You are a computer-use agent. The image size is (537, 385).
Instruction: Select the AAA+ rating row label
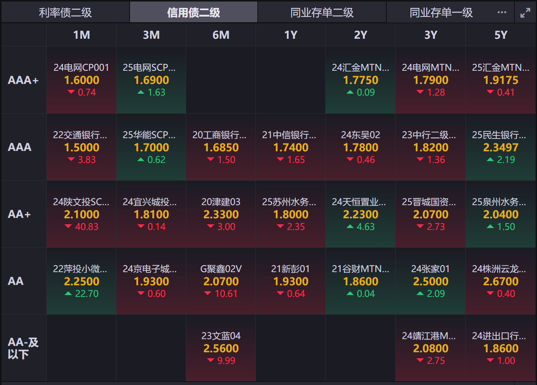pyautogui.click(x=23, y=80)
